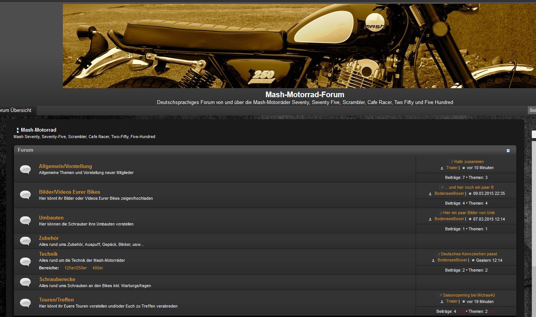Open BodenseeBoxer's profile in Bilder/Videos row
This screenshot has height=317, width=536.
(x=449, y=193)
